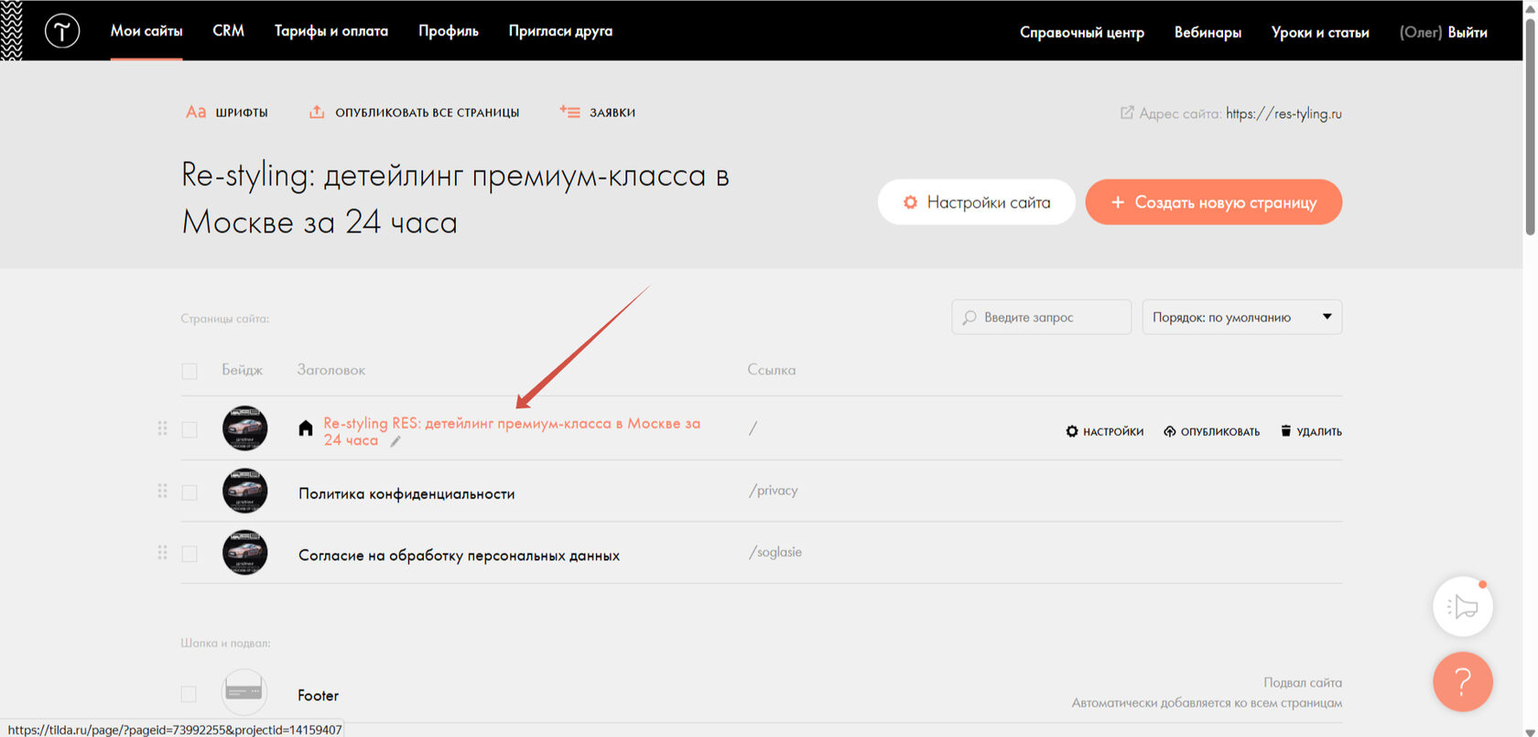Click into the Введите запрос search field
The height and width of the screenshot is (737, 1538).
(1042, 317)
